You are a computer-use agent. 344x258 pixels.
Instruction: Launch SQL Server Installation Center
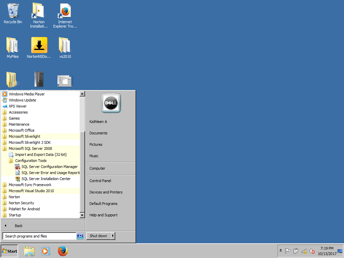coord(46,179)
